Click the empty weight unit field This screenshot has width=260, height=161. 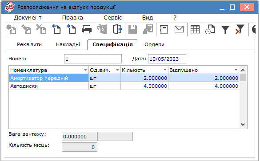coord(115,137)
